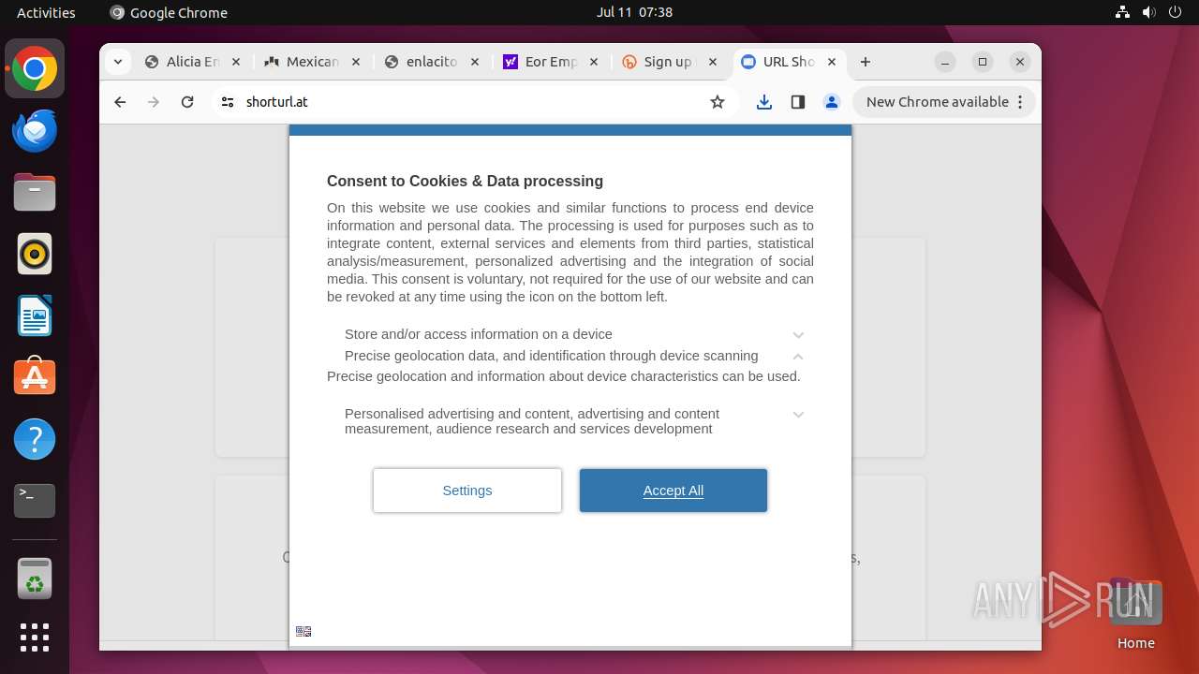This screenshot has width=1199, height=674.
Task: Click 'Precise geolocation and information' description text
Action: tap(564, 376)
